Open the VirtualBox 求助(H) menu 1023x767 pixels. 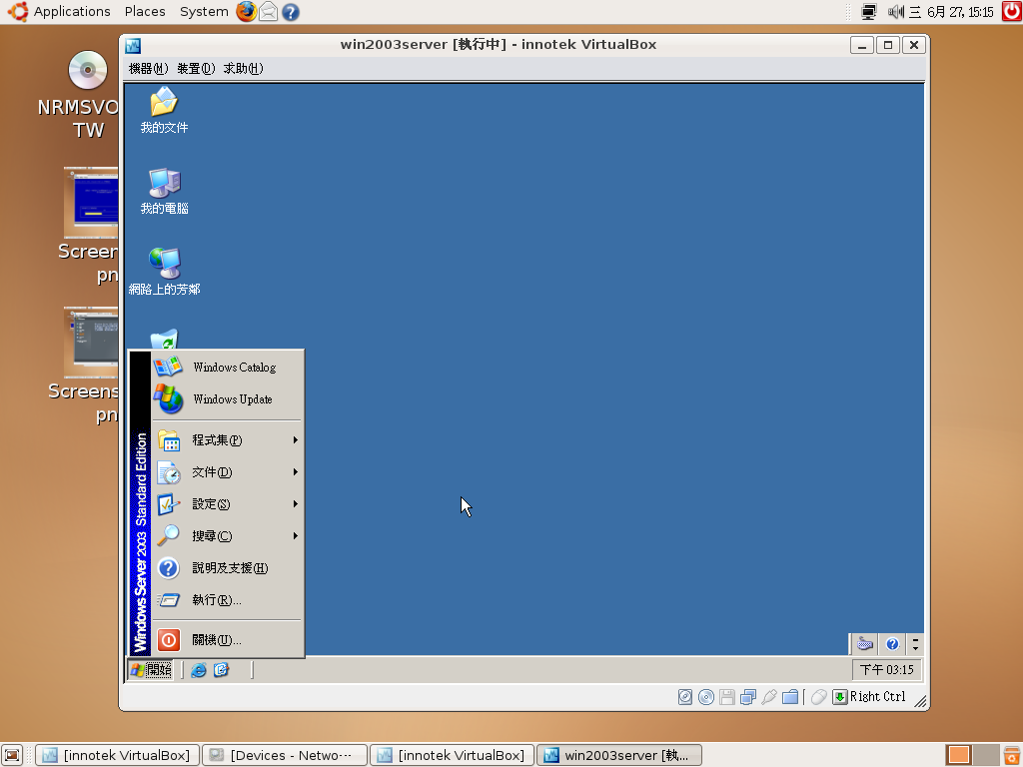243,69
